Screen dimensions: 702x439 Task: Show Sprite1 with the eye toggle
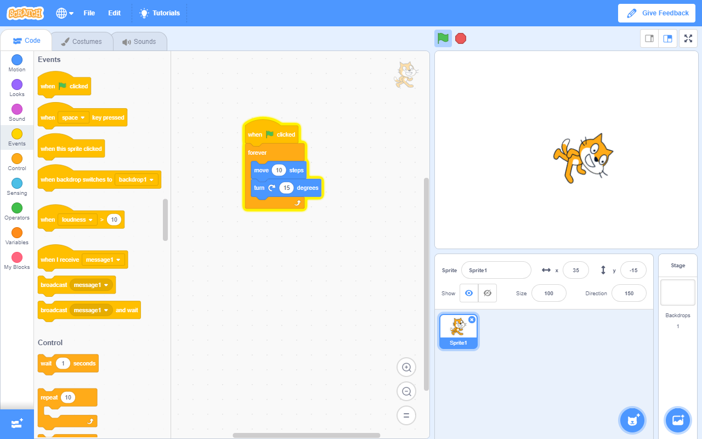click(x=469, y=292)
